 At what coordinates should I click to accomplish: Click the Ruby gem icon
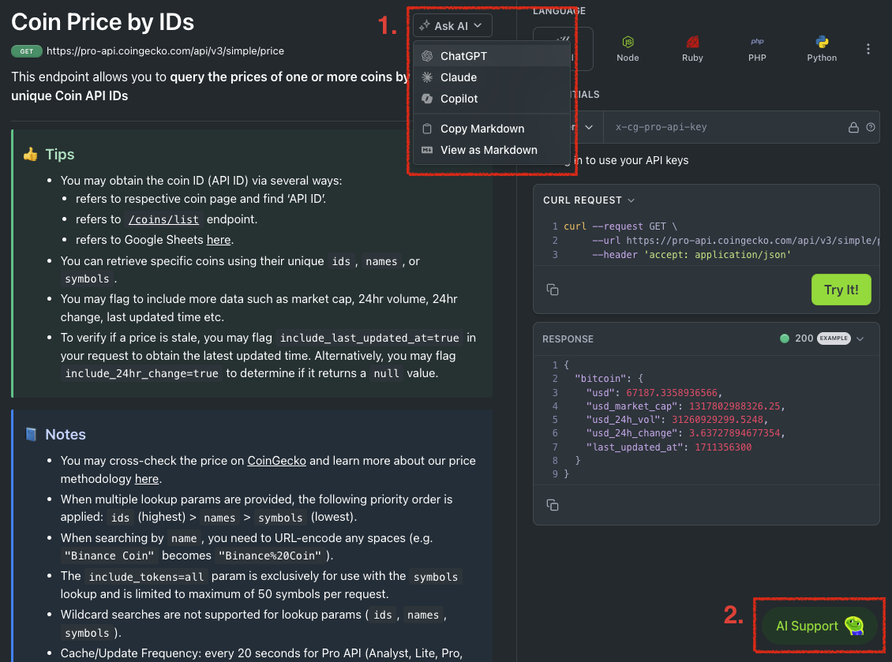point(692,42)
